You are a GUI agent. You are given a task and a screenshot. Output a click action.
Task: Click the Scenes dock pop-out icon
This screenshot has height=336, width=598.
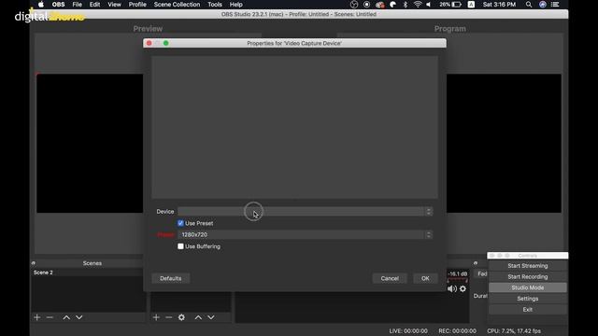pyautogui.click(x=34, y=263)
